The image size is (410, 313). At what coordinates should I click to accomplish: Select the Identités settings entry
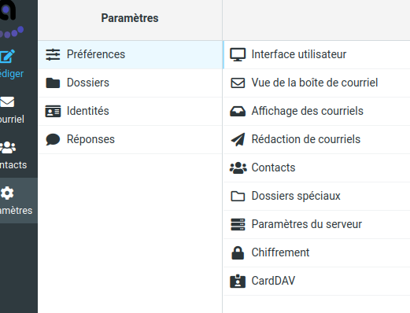130,111
